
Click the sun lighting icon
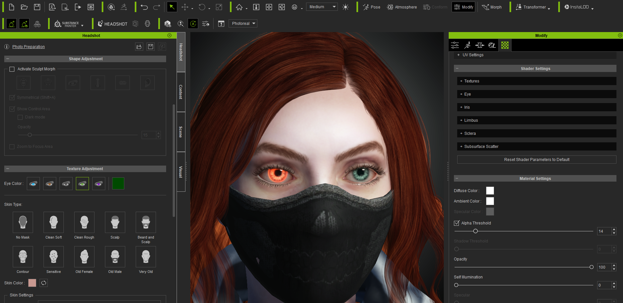[345, 7]
